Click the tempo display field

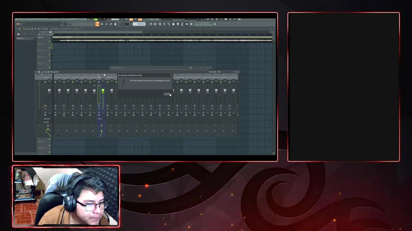pyautogui.click(x=115, y=19)
